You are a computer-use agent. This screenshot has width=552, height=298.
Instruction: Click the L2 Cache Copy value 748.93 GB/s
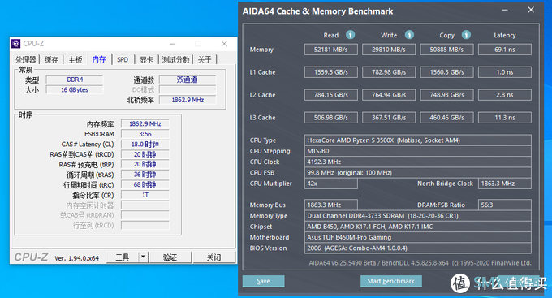[446, 95]
